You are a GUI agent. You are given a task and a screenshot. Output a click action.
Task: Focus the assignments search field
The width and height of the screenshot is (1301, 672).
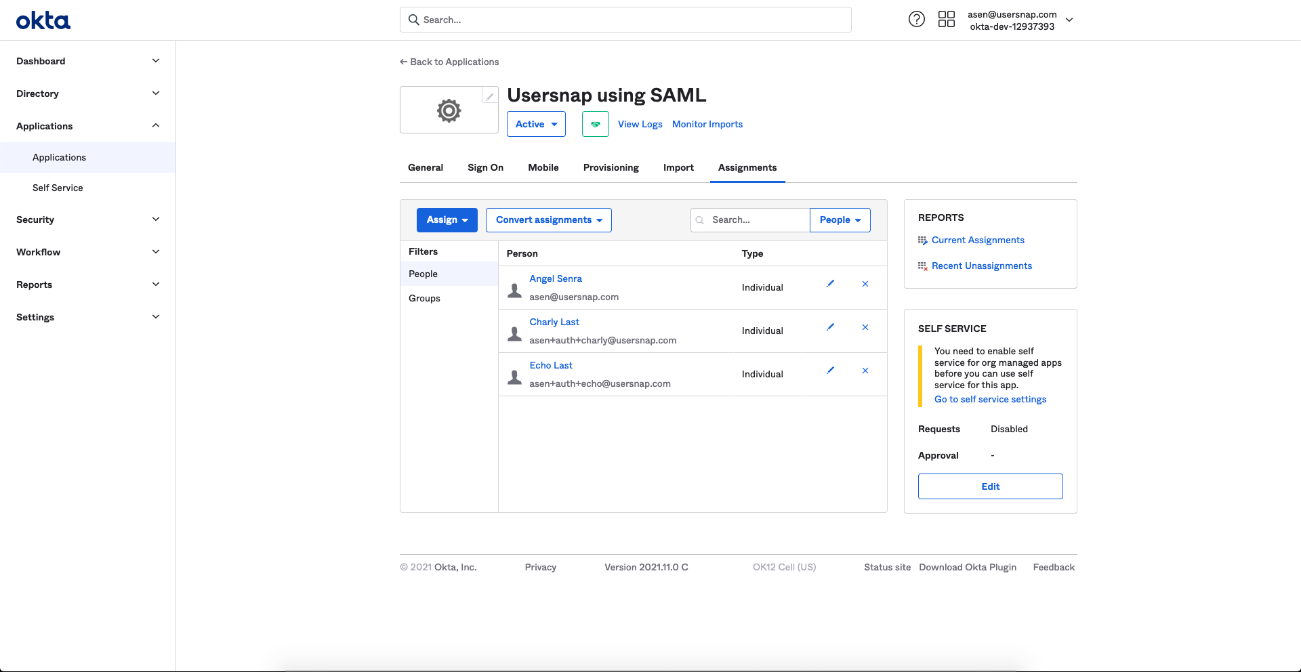click(750, 220)
